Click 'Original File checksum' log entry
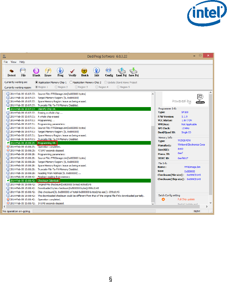This screenshot has width=227, height=282. click(x=64, y=185)
